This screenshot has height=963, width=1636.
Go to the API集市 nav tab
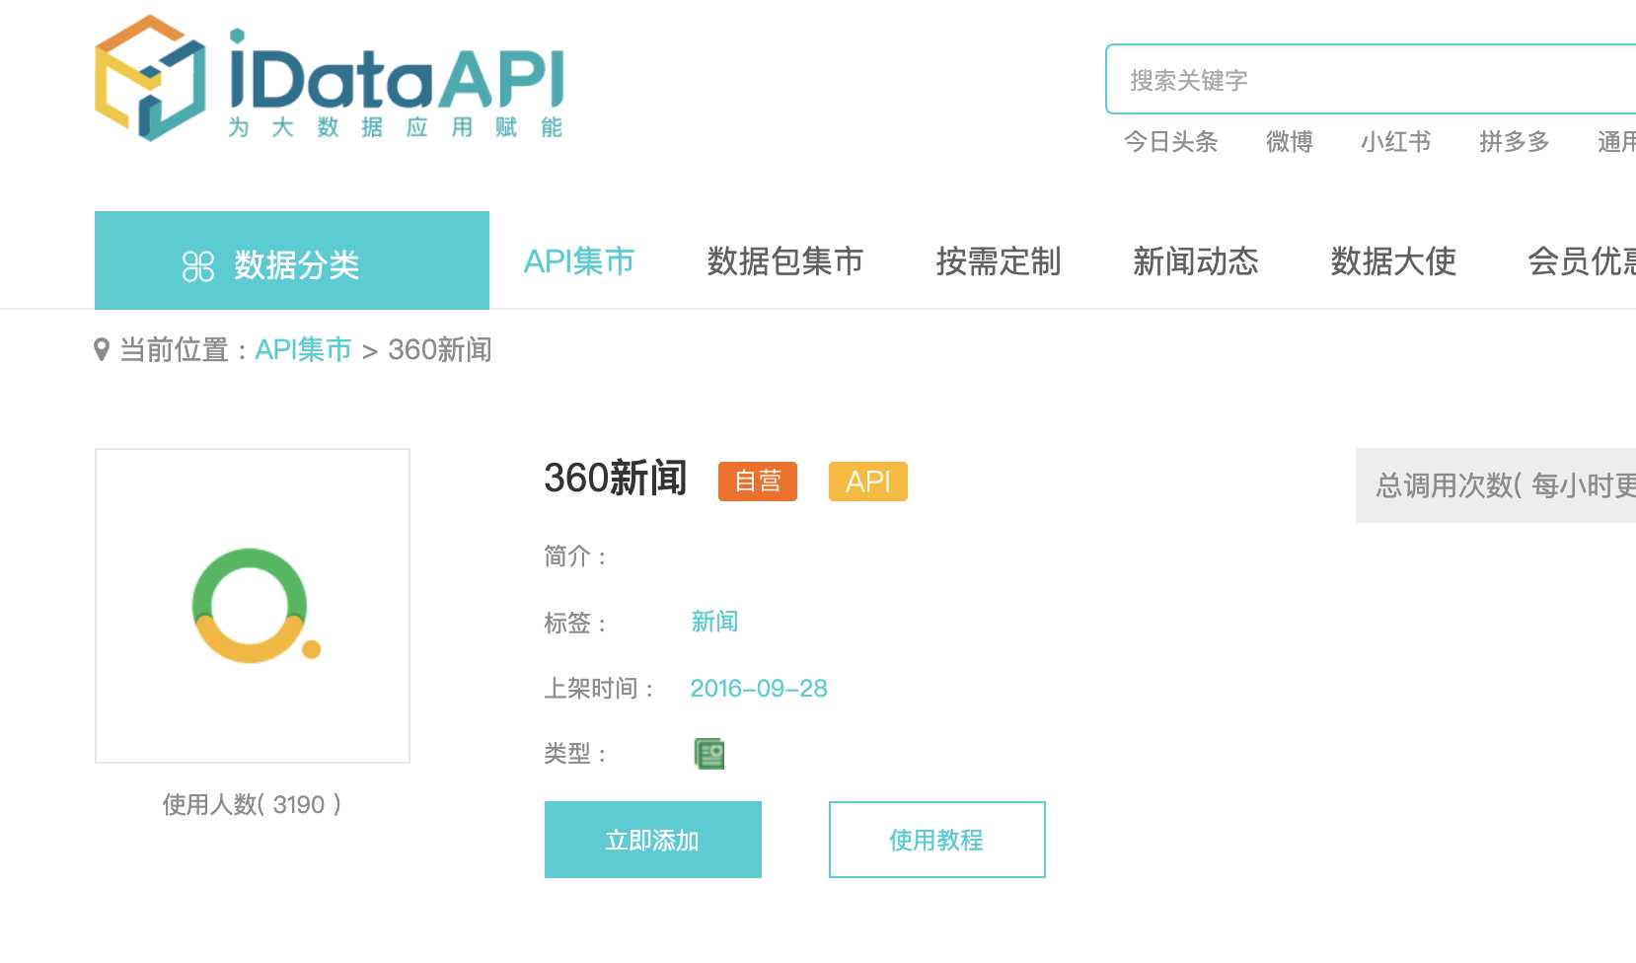579,261
